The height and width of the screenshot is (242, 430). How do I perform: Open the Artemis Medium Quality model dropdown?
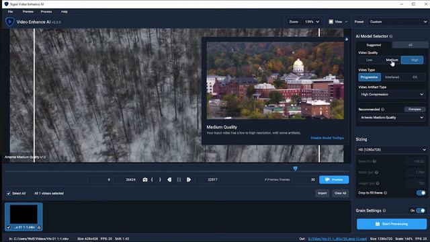tap(392, 118)
